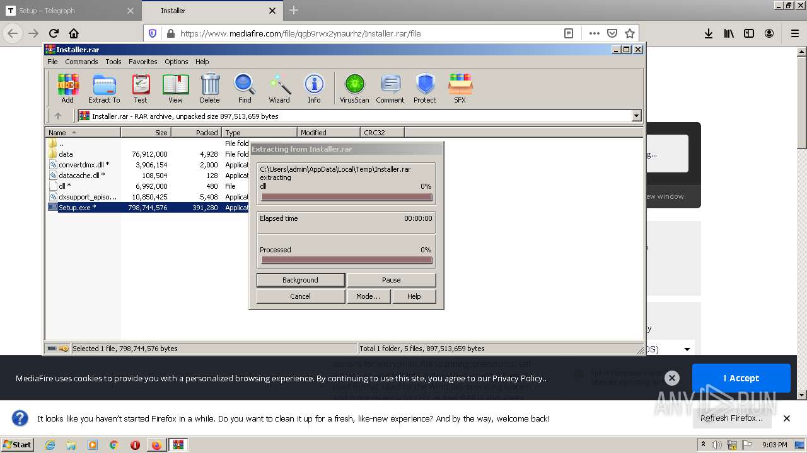
Task: Open page actions three-dots menu
Action: pyautogui.click(x=594, y=33)
